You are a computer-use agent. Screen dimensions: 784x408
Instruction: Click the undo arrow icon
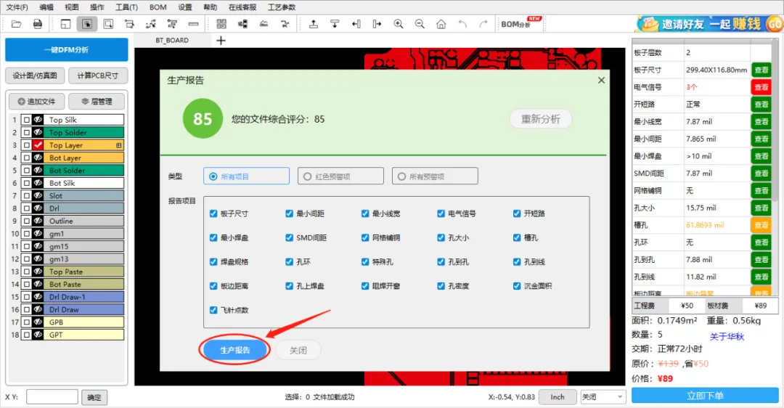(462, 24)
